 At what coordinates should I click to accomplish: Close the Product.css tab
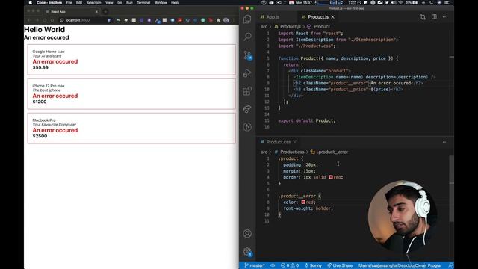(x=295, y=142)
